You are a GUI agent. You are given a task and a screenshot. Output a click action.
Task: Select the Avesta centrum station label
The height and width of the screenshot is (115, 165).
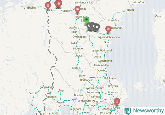(x=95, y=88)
